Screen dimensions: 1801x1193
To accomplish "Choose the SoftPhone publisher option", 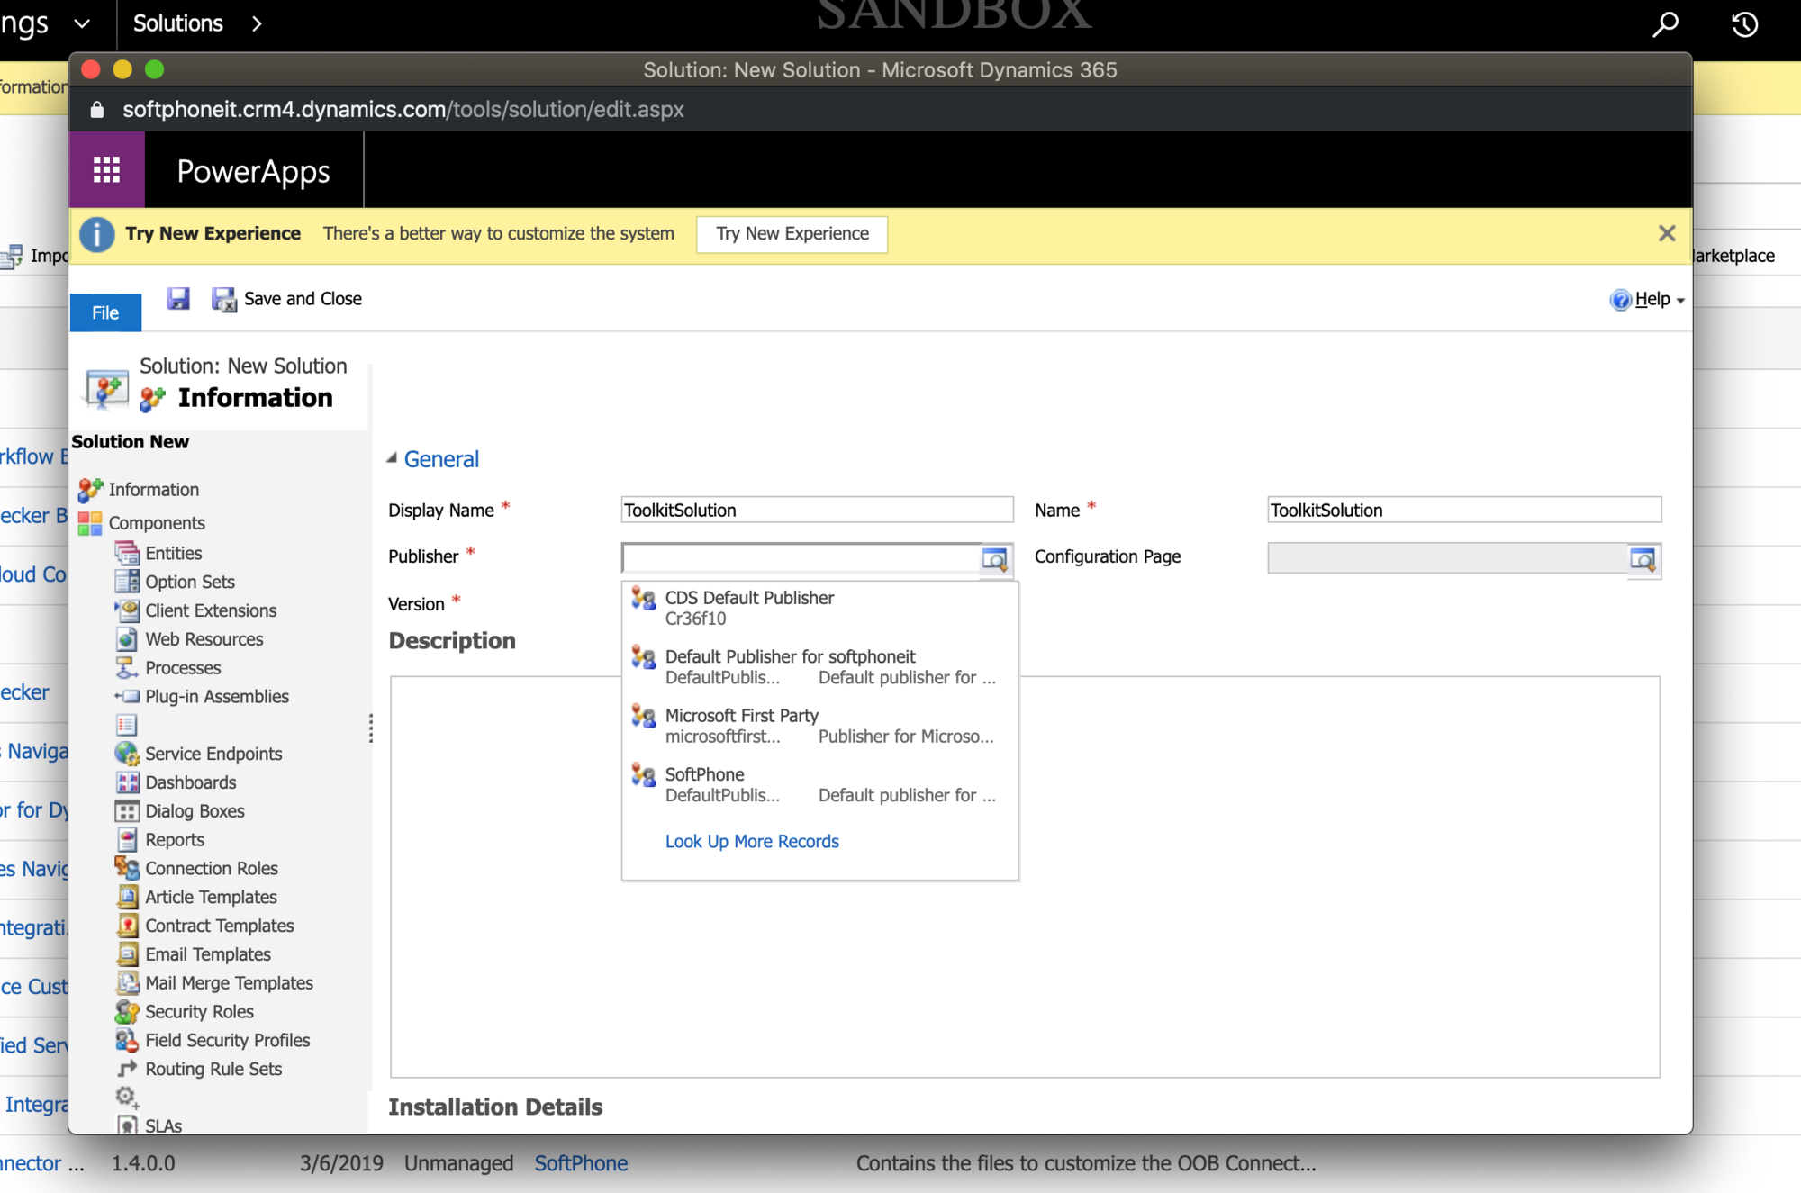I will [x=819, y=784].
